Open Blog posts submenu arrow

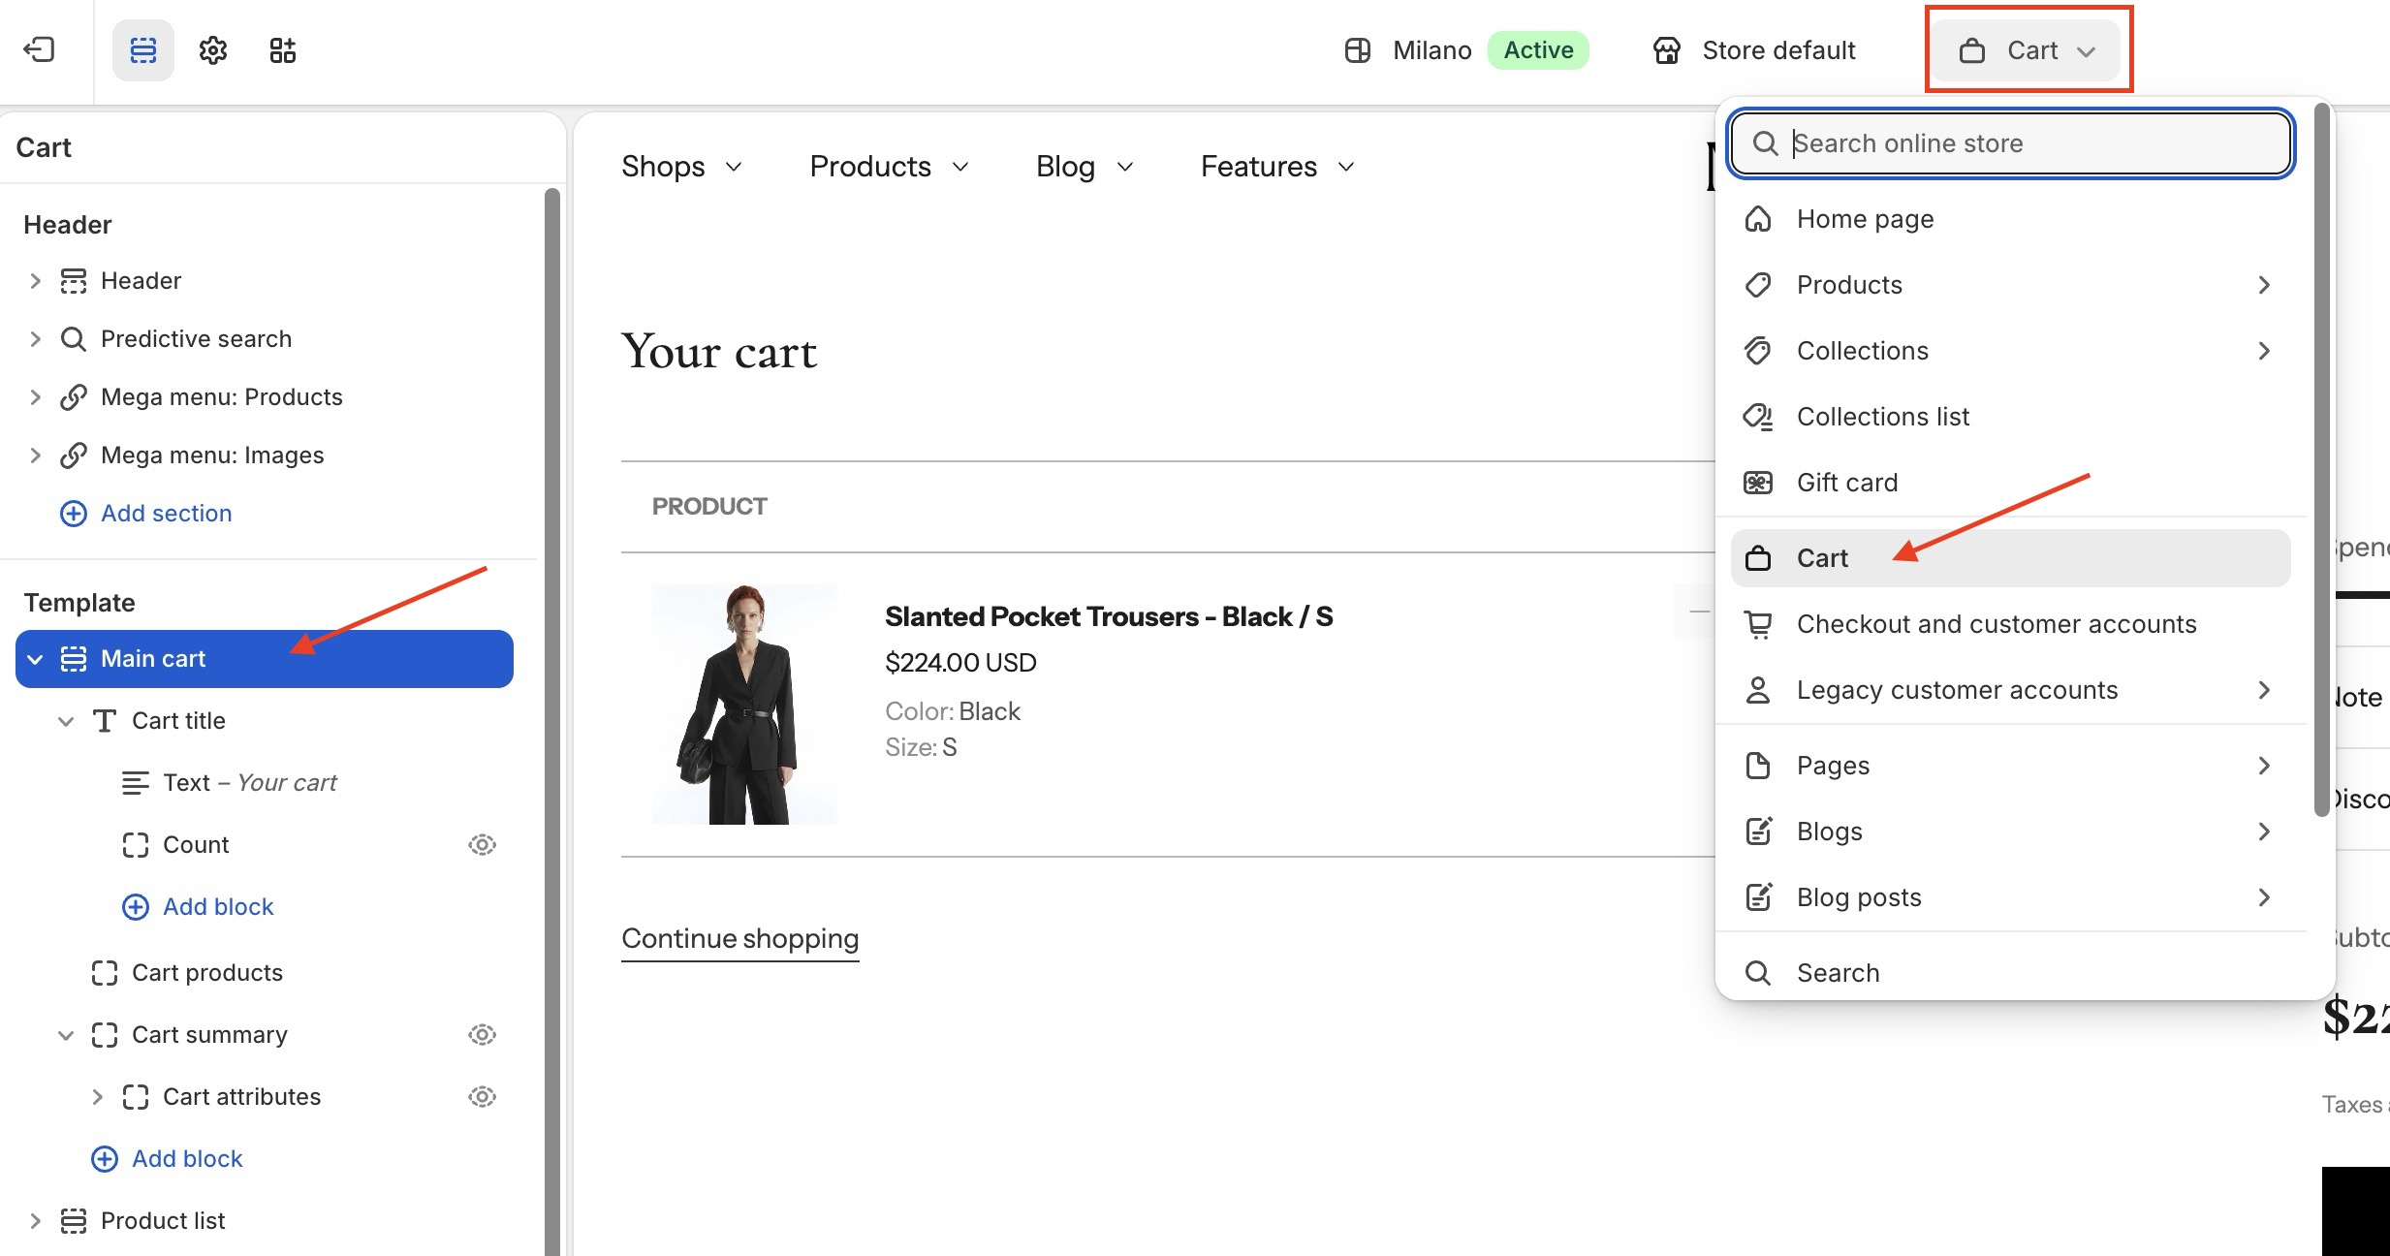click(2264, 897)
